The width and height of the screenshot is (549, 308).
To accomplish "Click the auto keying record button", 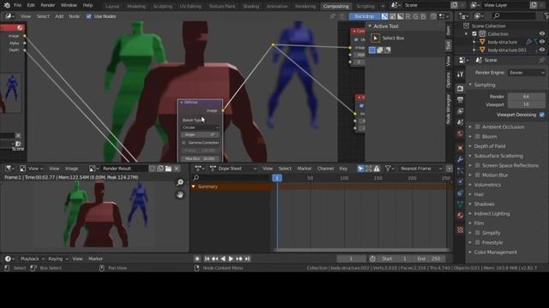I will point(197,258).
